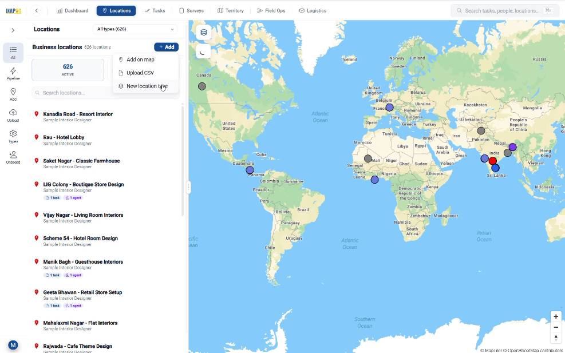Click the gray marker near Pakistan

481,131
